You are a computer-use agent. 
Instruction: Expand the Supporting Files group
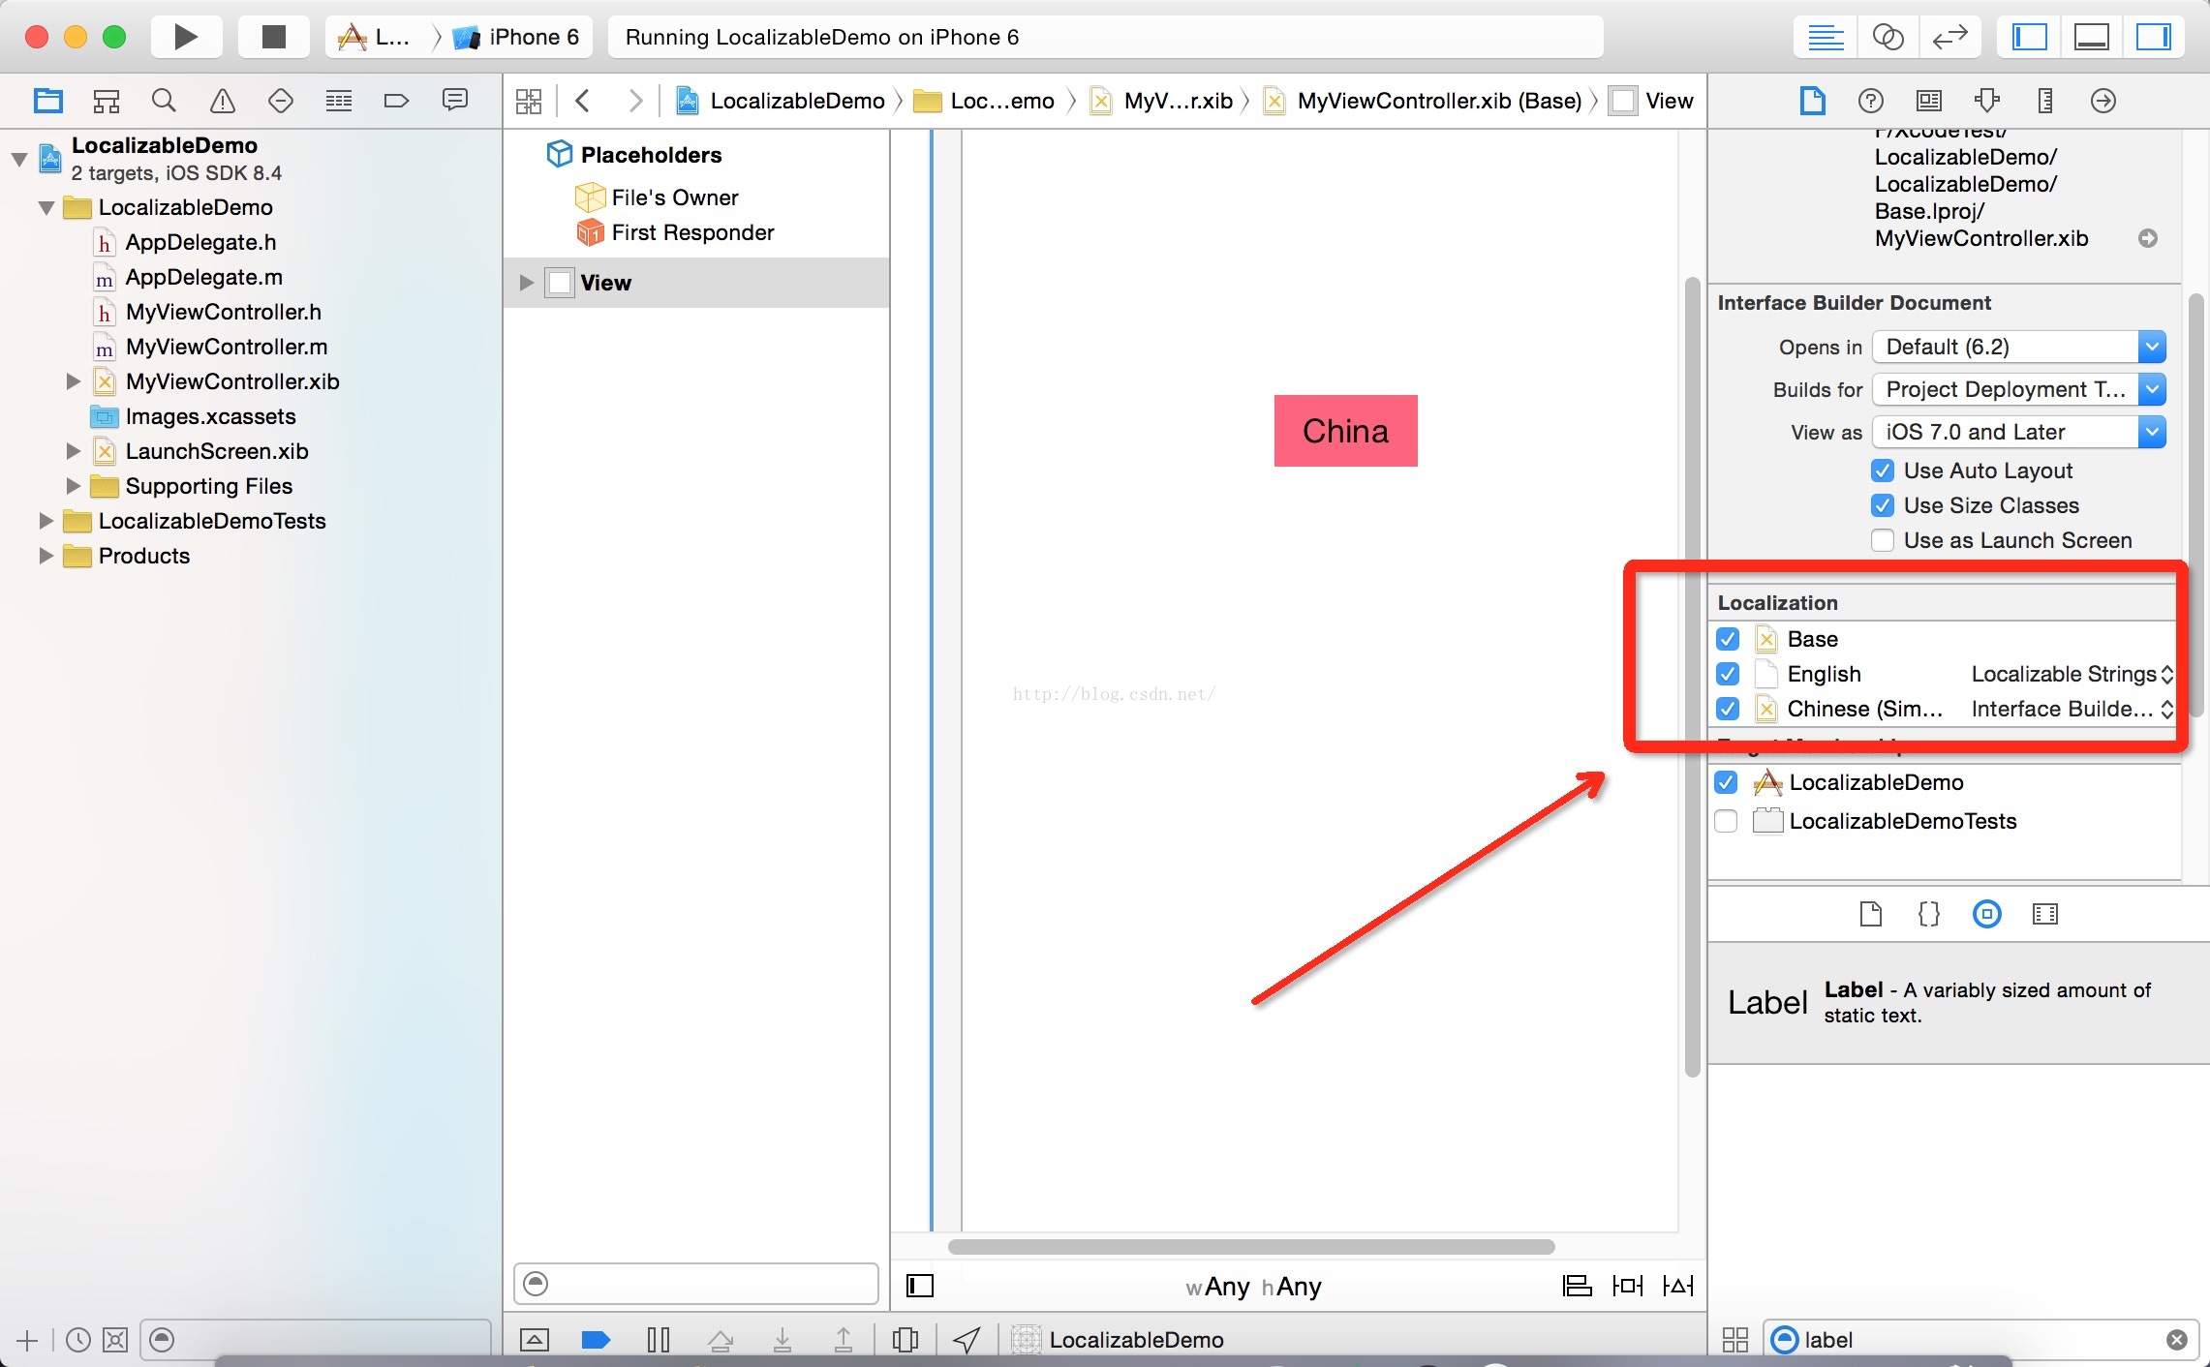click(73, 486)
